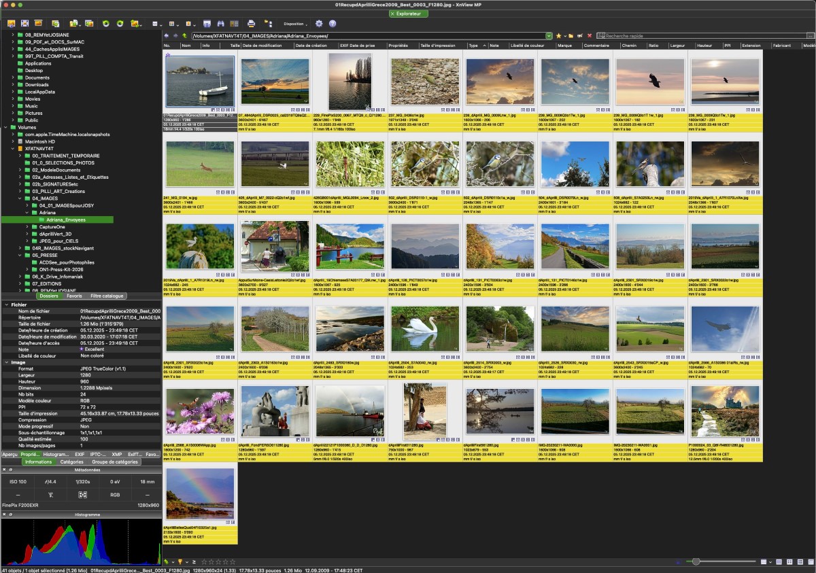Select the Catégories button
The height and width of the screenshot is (573, 816).
pos(71,462)
